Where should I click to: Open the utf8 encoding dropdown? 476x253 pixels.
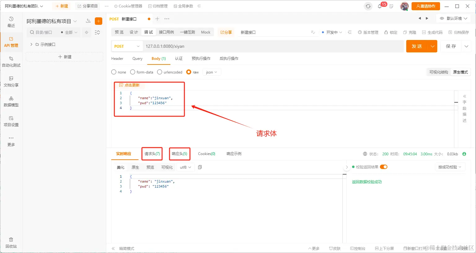pyautogui.click(x=186, y=167)
